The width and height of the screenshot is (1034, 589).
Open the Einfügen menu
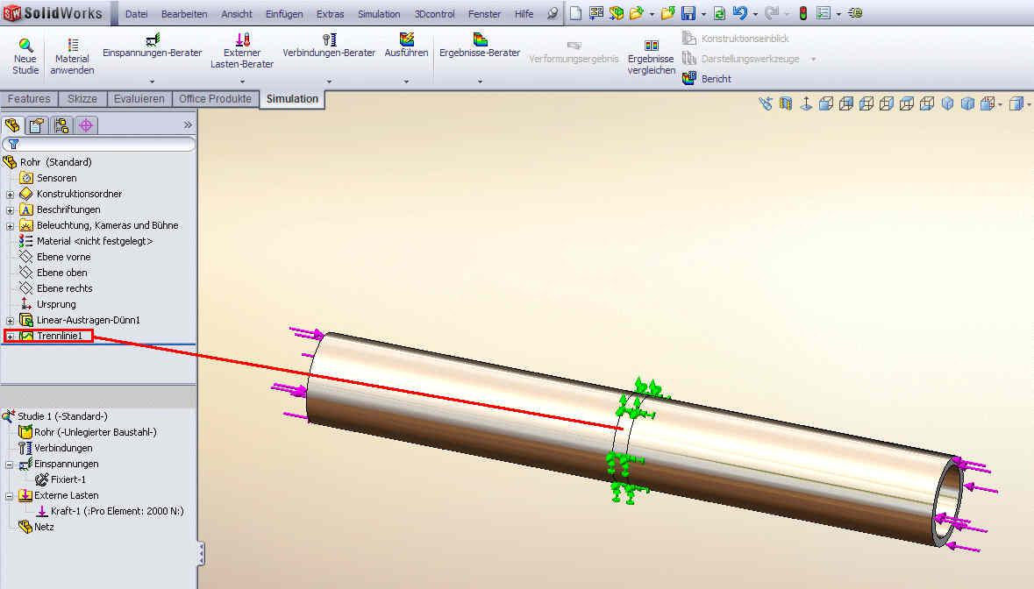pos(284,14)
